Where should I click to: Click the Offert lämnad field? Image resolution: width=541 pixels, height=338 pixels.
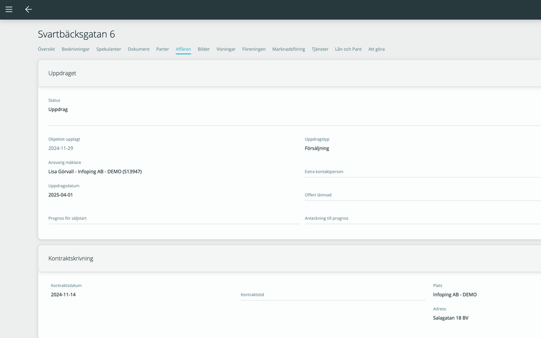[x=423, y=195]
